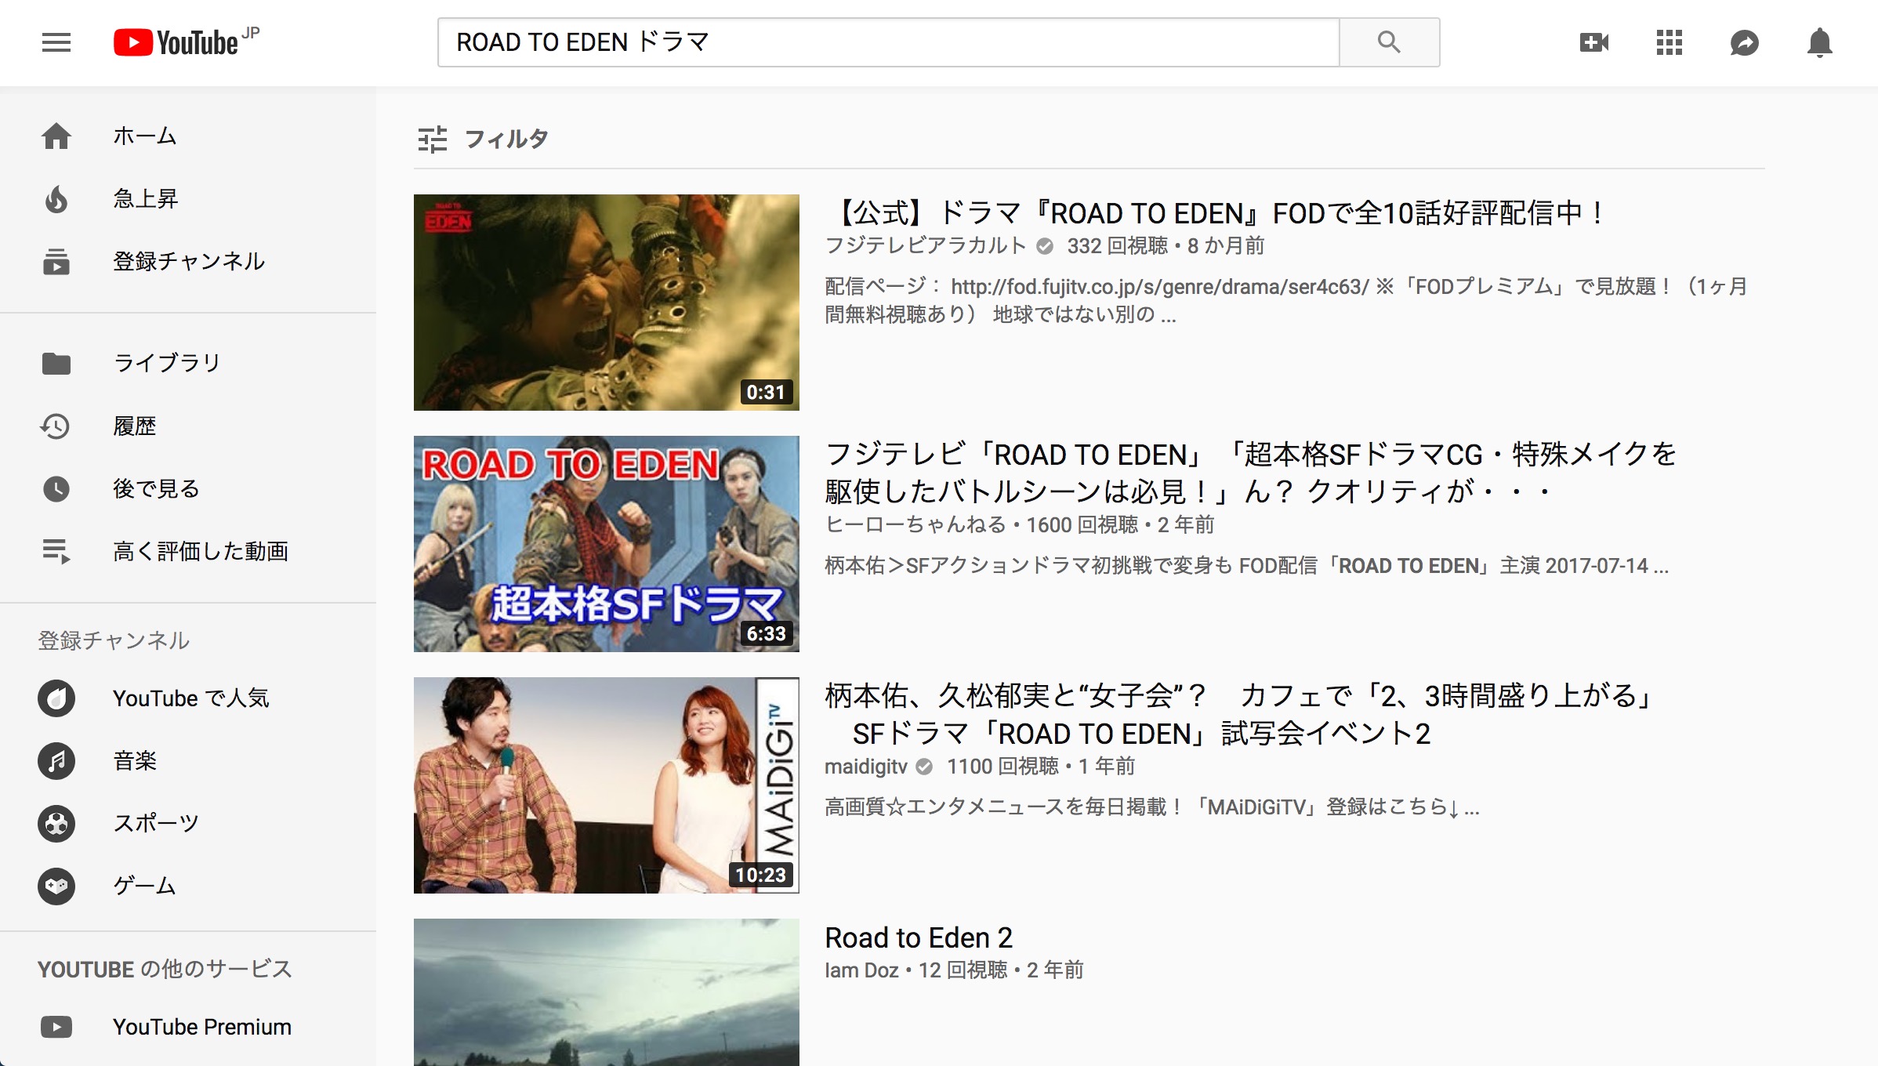Open the maidigitv channel
1878x1066 pixels.
(x=866, y=767)
